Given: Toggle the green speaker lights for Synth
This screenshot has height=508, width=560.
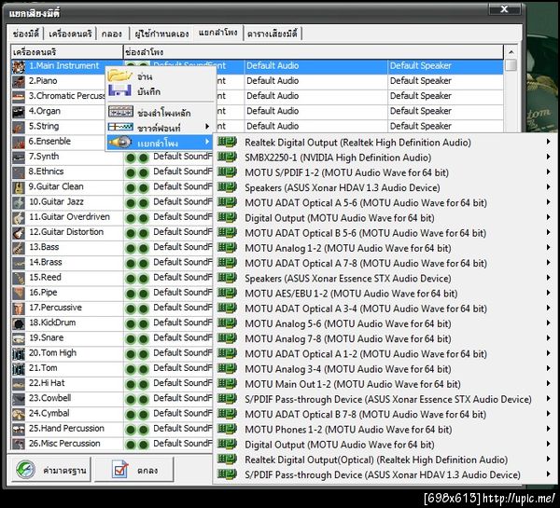Looking at the screenshot, I should [x=137, y=158].
